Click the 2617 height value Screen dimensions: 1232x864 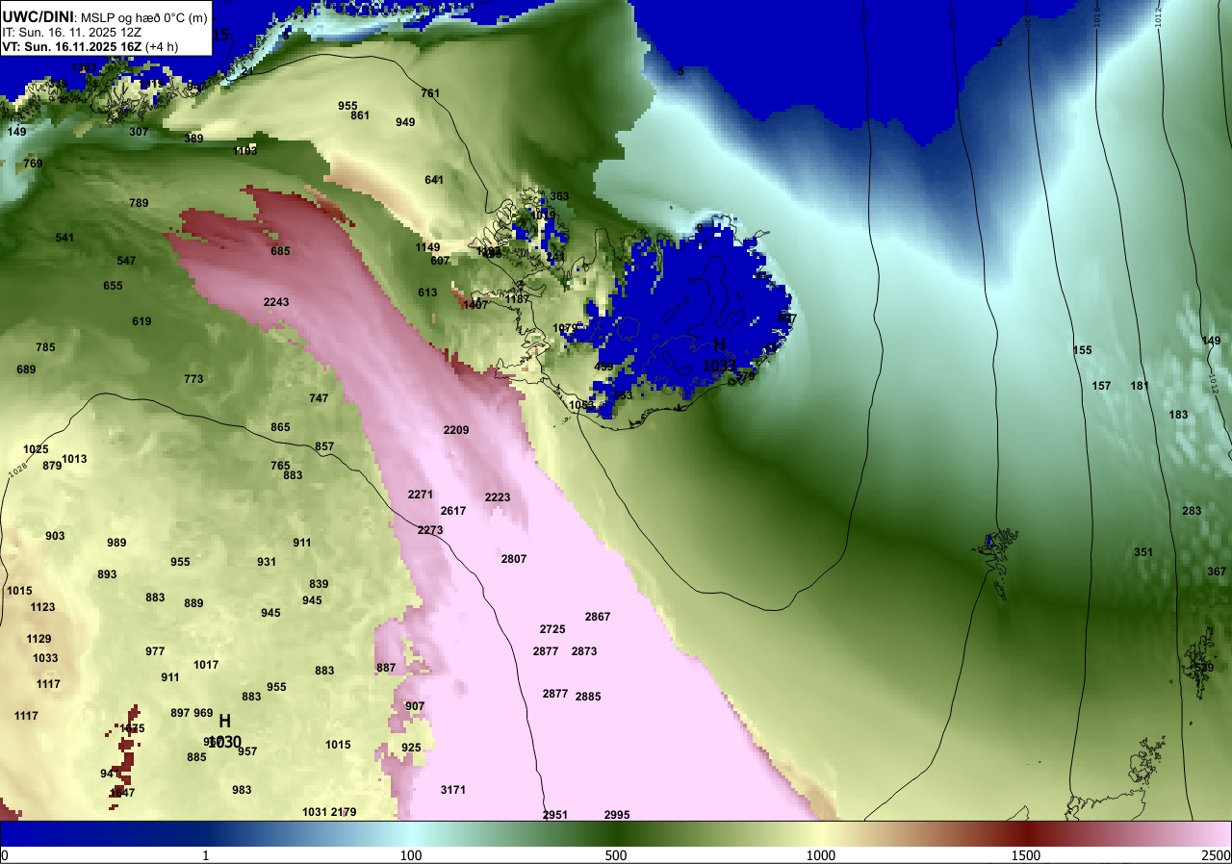tap(453, 511)
